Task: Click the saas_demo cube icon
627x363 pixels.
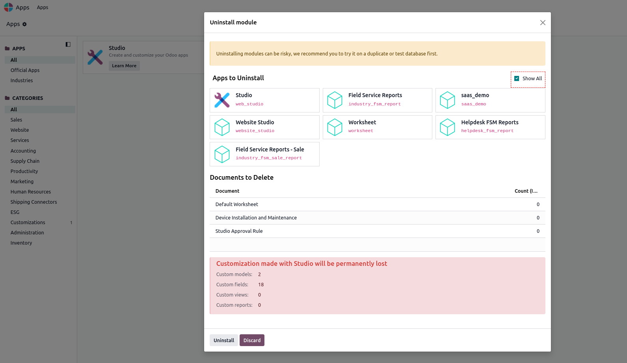Action: tap(447, 100)
